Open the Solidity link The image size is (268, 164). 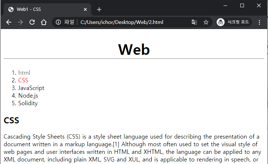[x=28, y=103]
